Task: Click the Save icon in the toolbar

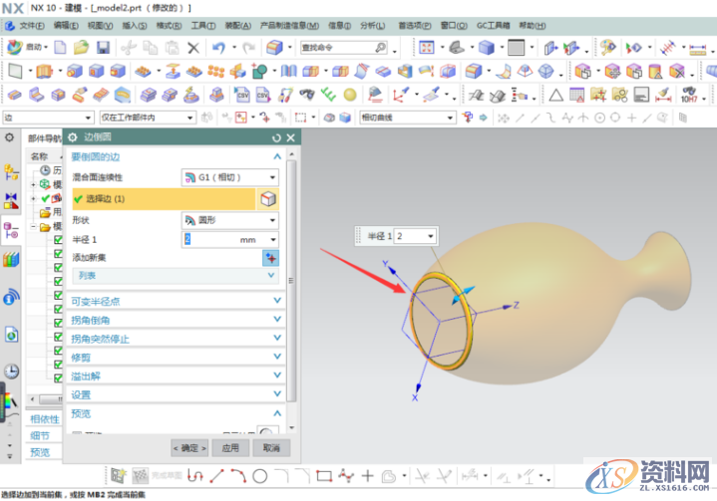Action: (104, 47)
